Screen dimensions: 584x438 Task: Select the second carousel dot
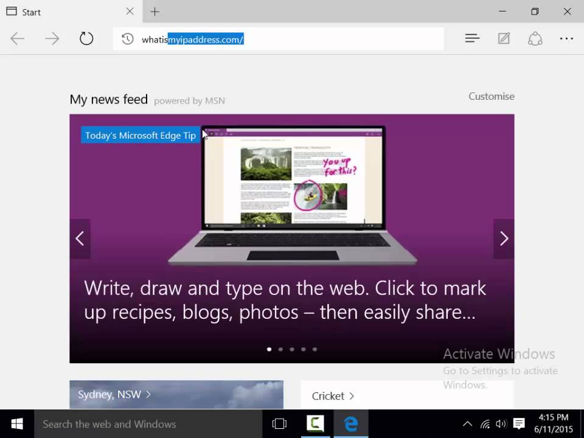pos(280,349)
